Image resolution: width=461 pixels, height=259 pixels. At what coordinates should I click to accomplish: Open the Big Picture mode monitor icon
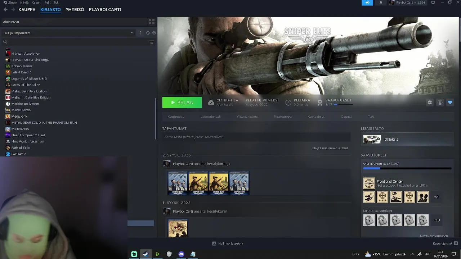(x=433, y=3)
